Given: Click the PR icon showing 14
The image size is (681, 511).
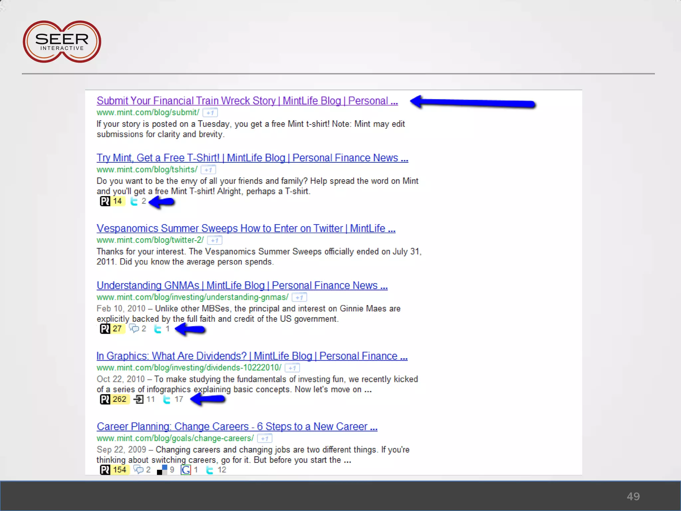Looking at the screenshot, I should [x=105, y=201].
